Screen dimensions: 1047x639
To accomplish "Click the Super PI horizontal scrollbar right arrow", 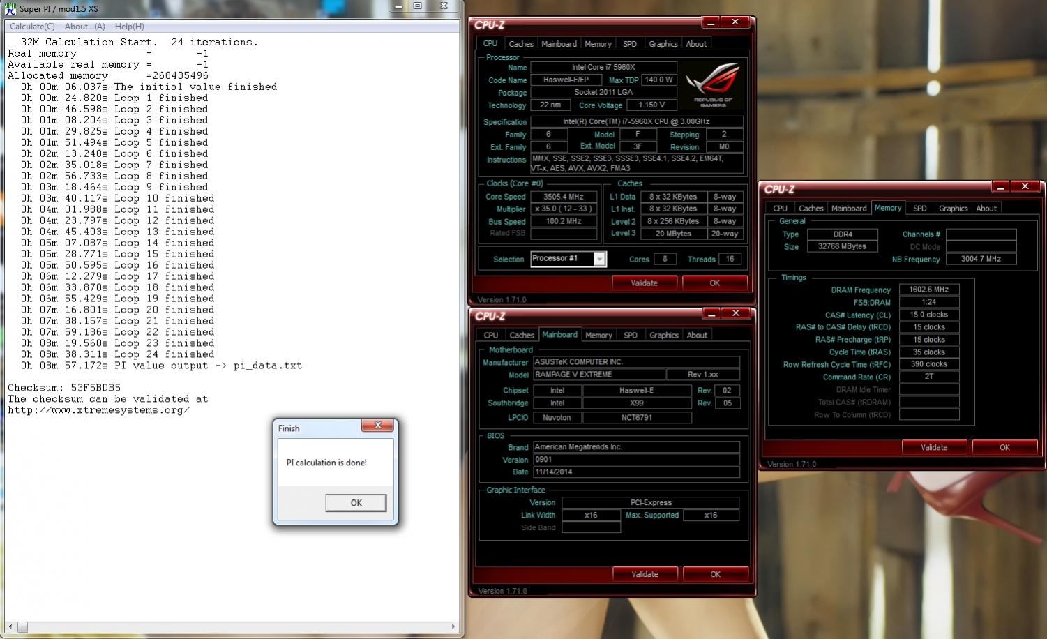I will pos(454,627).
